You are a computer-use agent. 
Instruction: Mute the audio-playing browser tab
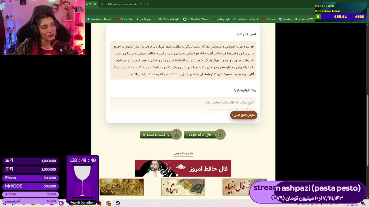coord(90,4)
